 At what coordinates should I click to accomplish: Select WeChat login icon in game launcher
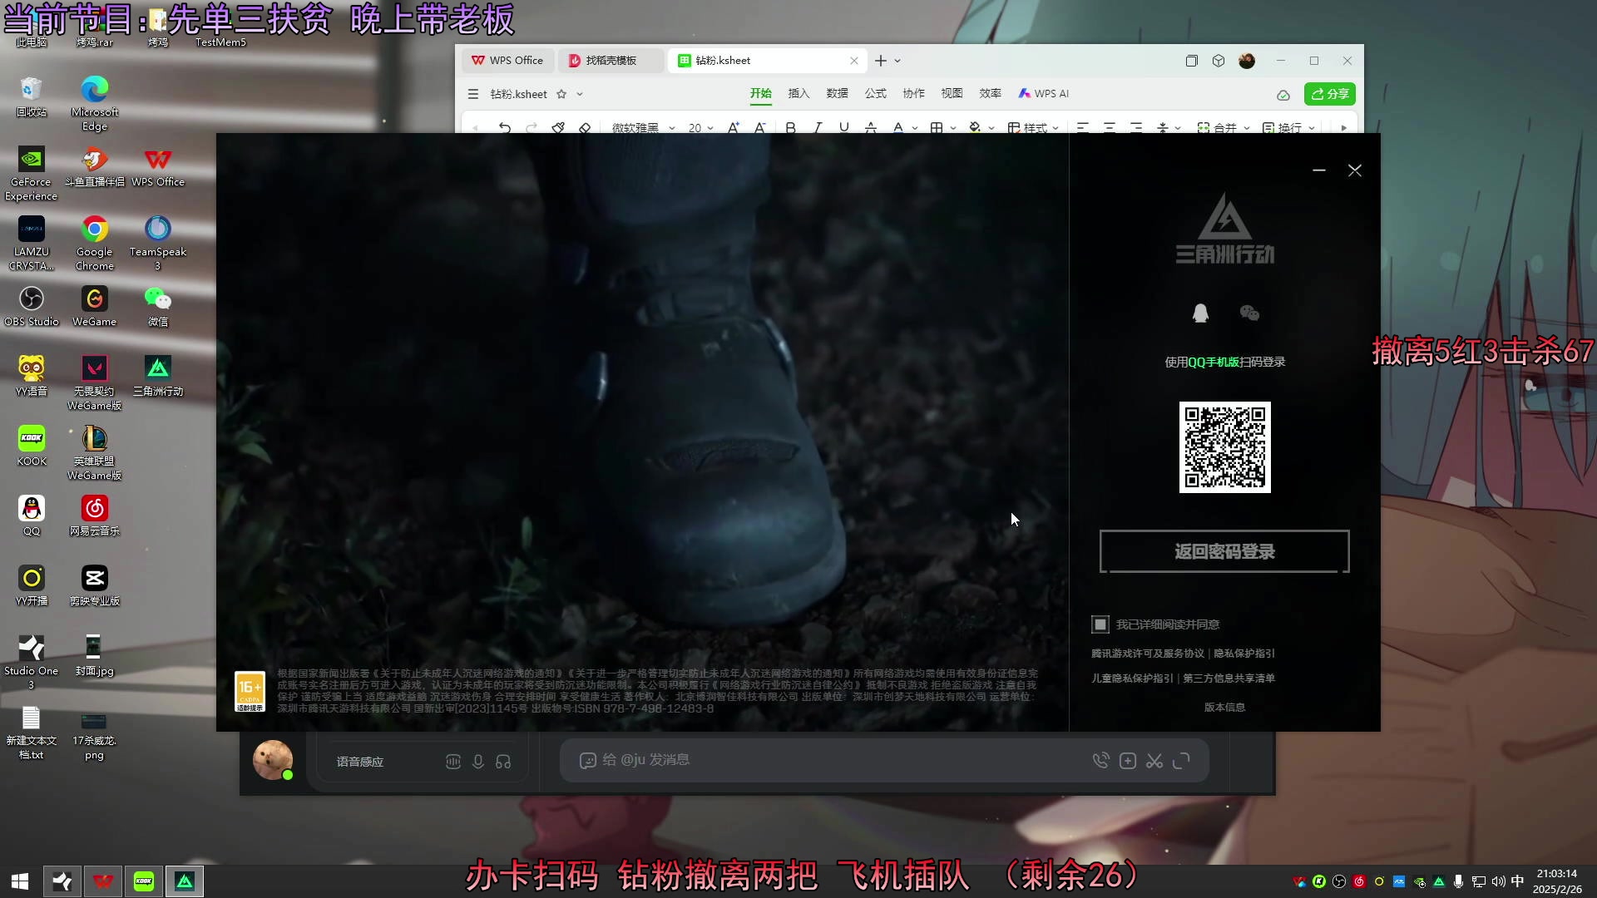1249,313
